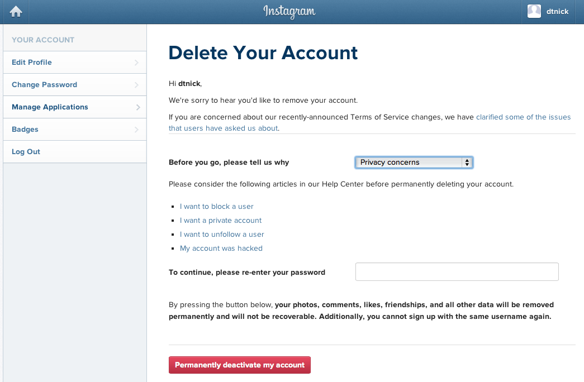Open the clarified Terms of Service link
584x382 pixels.
pyautogui.click(x=523, y=117)
